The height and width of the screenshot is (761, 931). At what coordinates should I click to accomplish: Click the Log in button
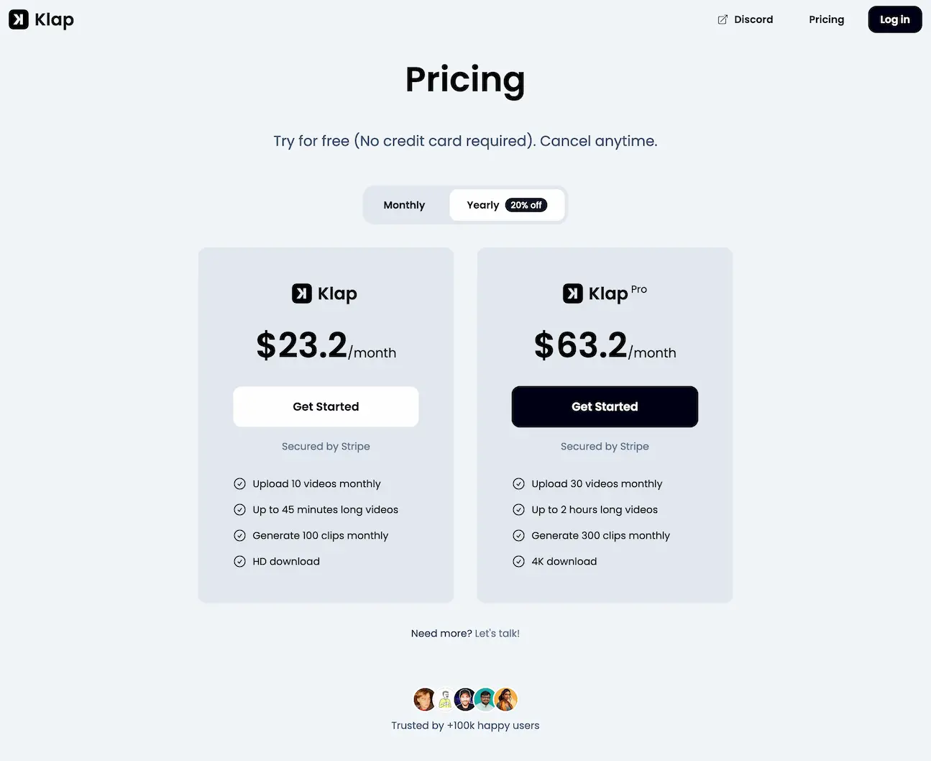click(894, 19)
